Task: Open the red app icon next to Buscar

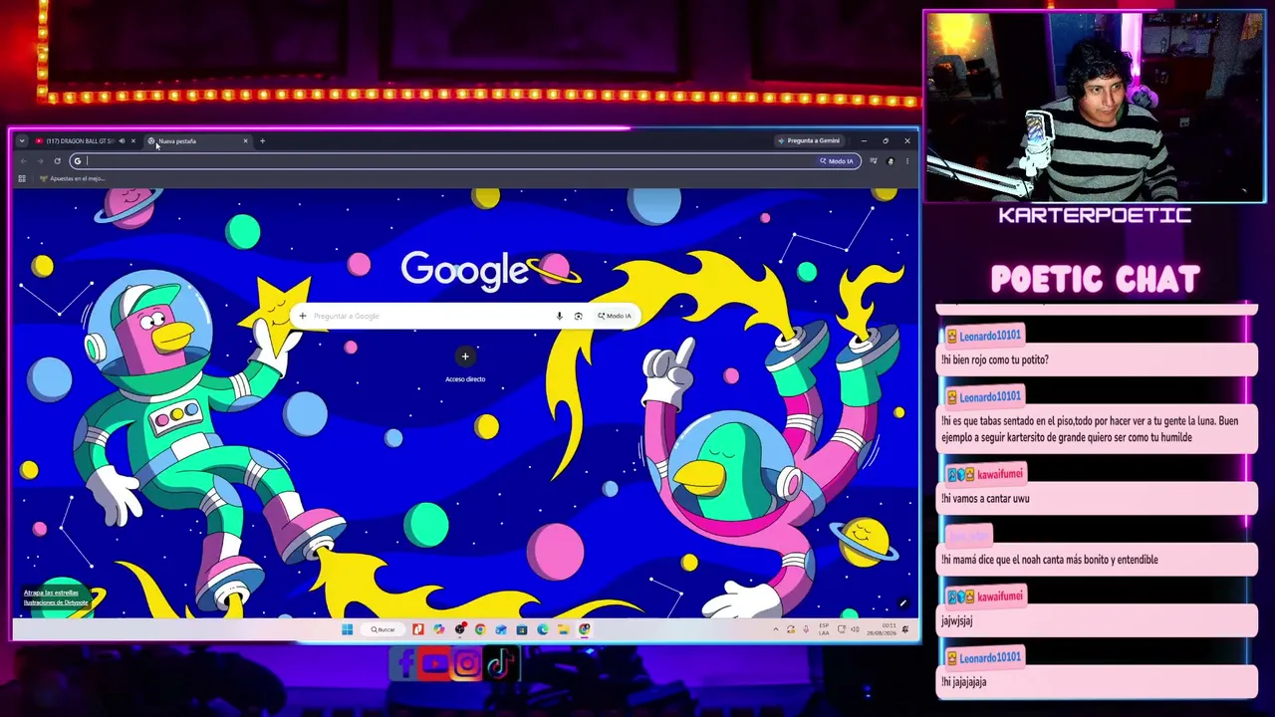Action: [x=418, y=629]
